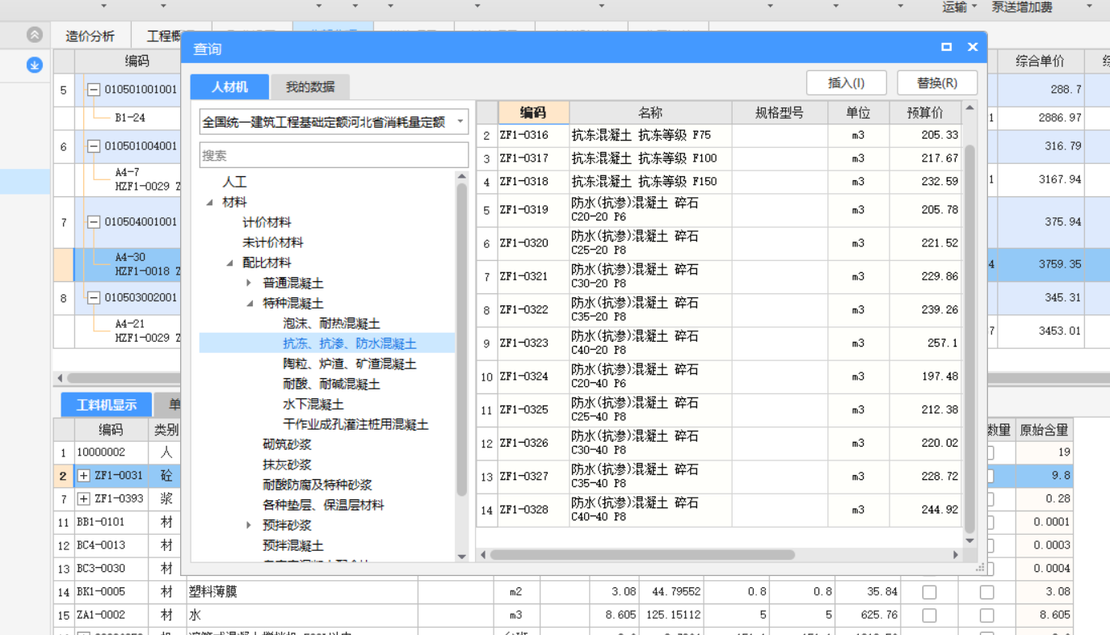Click the 名称 column header in dialog
Image resolution: width=1110 pixels, height=635 pixels.
(650, 112)
